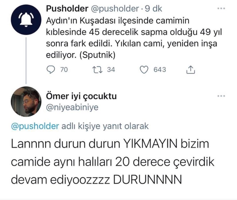Screen dimensions: 237x200
Task: Click the Pusholder display name
Action: (x=67, y=9)
